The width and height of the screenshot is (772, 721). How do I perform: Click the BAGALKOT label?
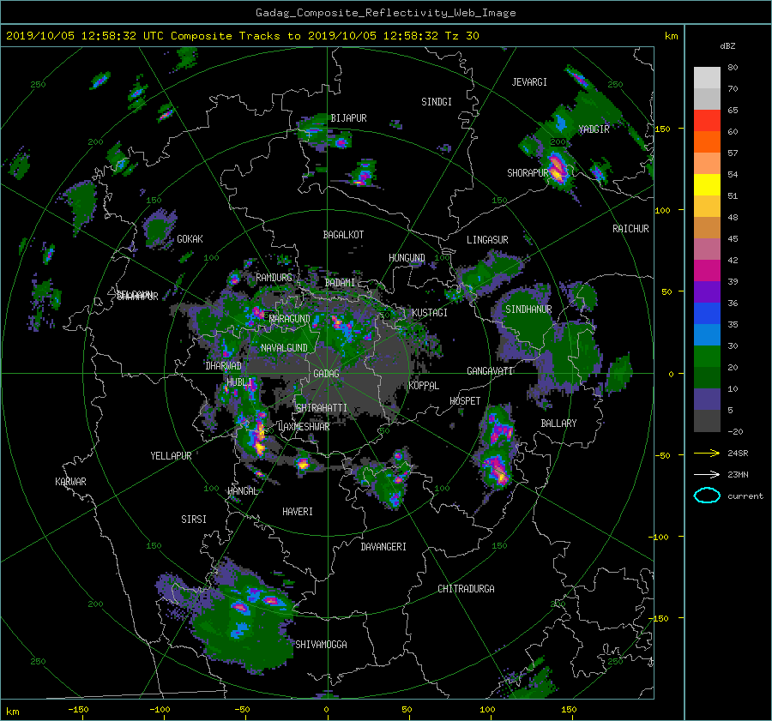(343, 235)
